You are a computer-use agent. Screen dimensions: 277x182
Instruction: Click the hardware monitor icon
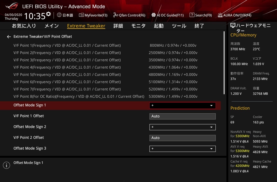click(233, 26)
